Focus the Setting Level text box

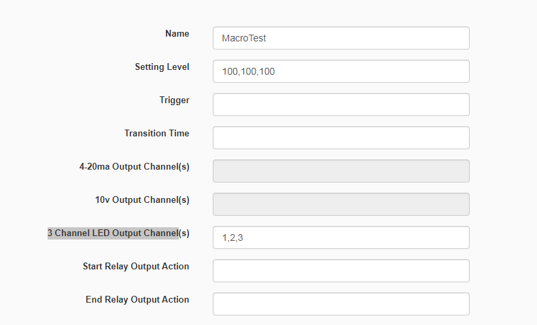(341, 71)
